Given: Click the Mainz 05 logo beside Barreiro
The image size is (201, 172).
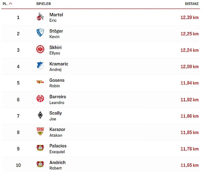Looking at the screenshot, I should (x=40, y=99).
